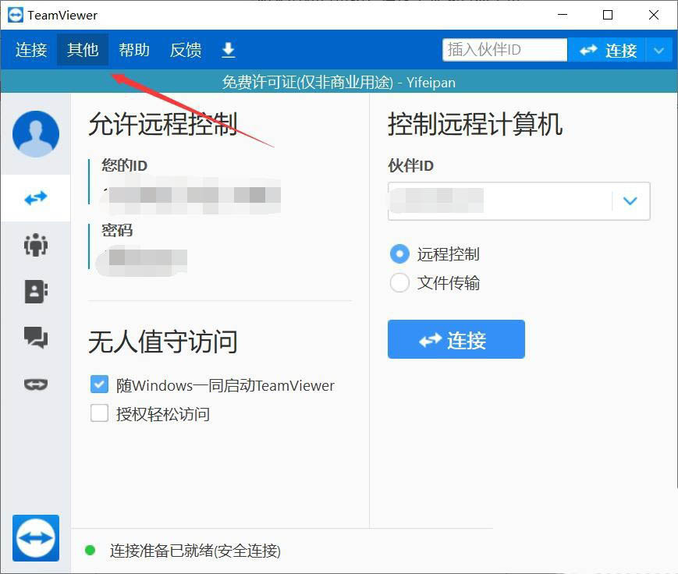Open the Computers & Contacts sidebar icon

[x=36, y=292]
